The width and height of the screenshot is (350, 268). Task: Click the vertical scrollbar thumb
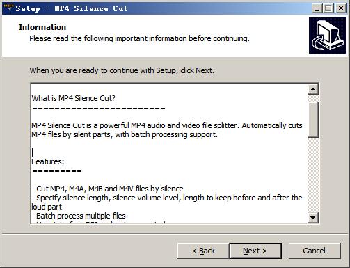[313, 120]
